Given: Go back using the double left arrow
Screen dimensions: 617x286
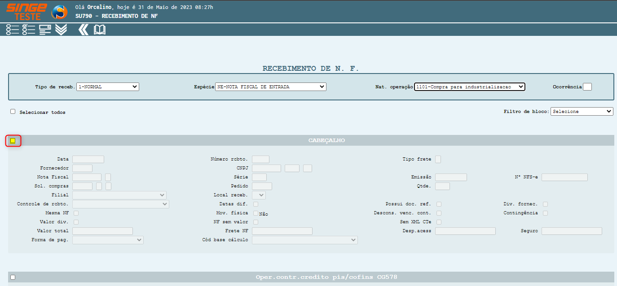Looking at the screenshot, I should [83, 30].
